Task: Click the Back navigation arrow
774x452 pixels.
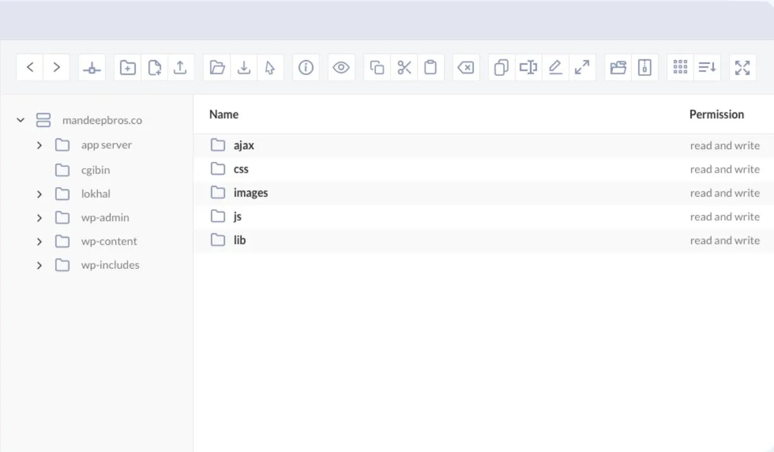Action: (30, 66)
